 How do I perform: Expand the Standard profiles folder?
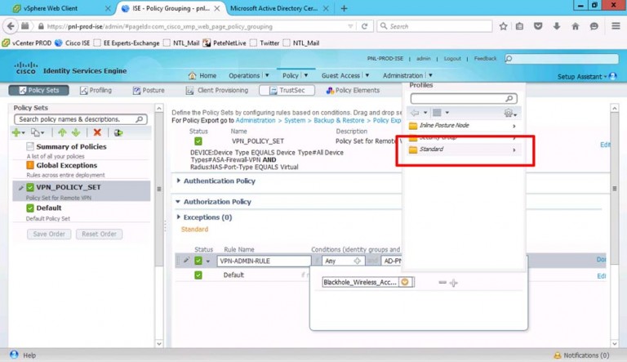coord(464,150)
